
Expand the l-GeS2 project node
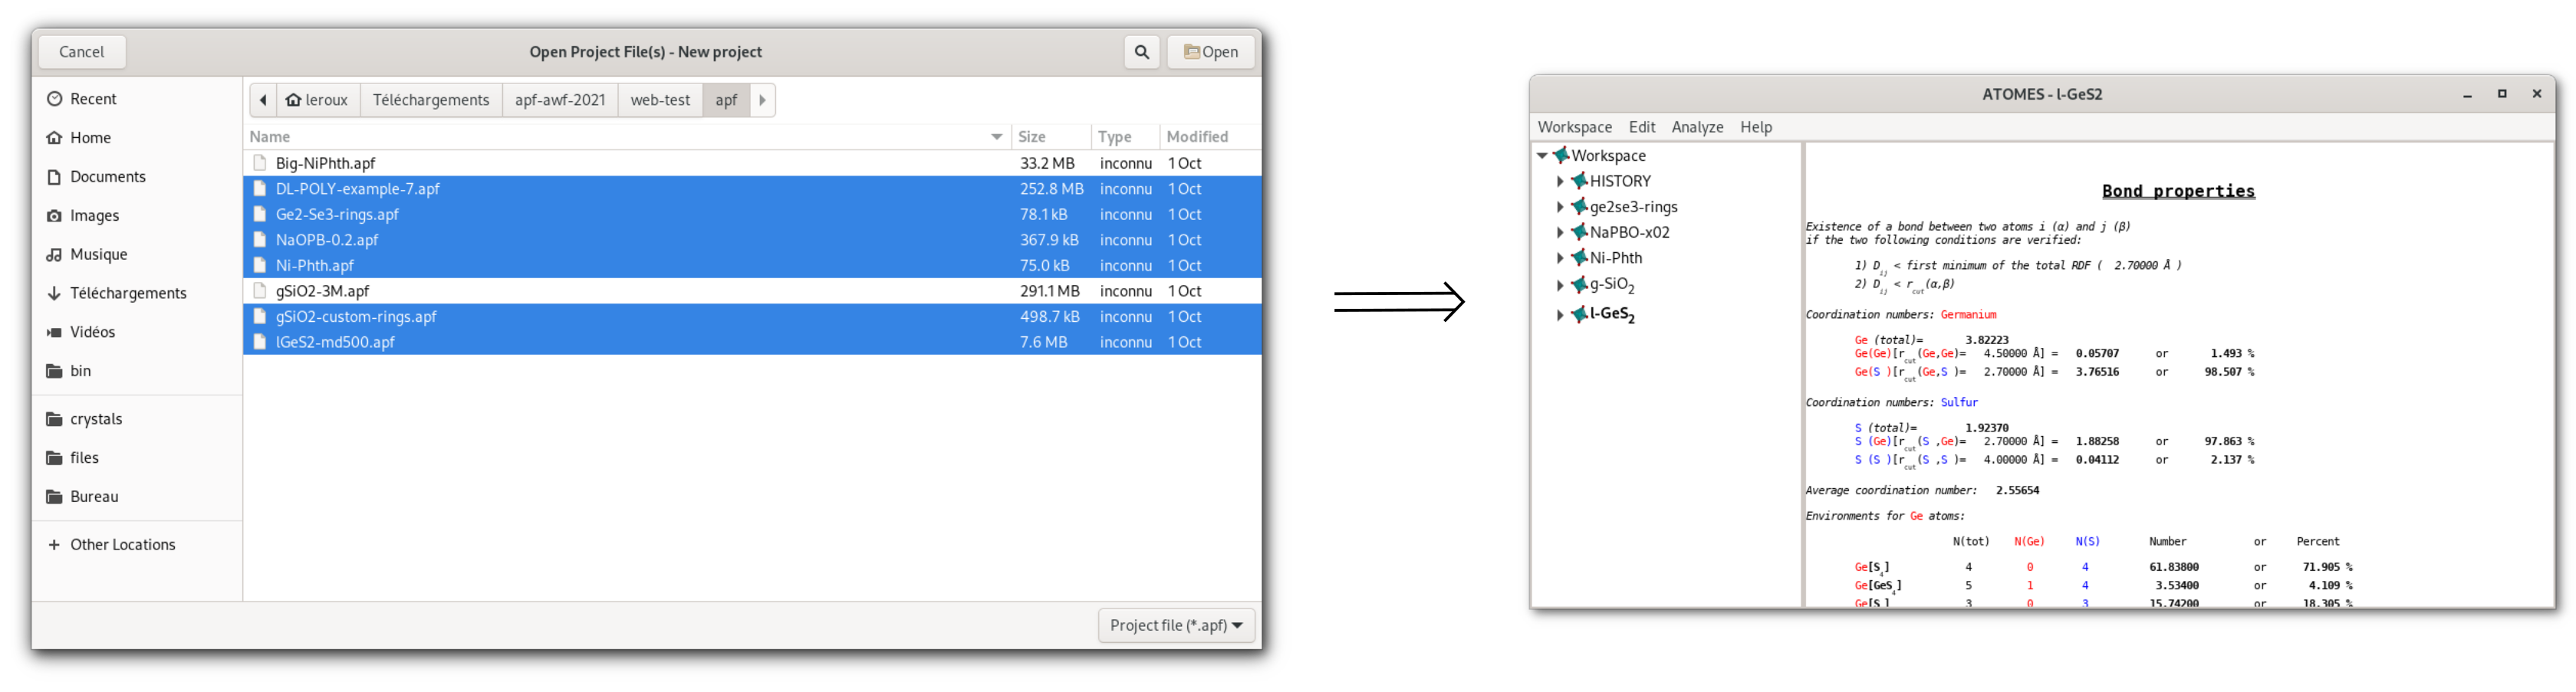(1560, 316)
